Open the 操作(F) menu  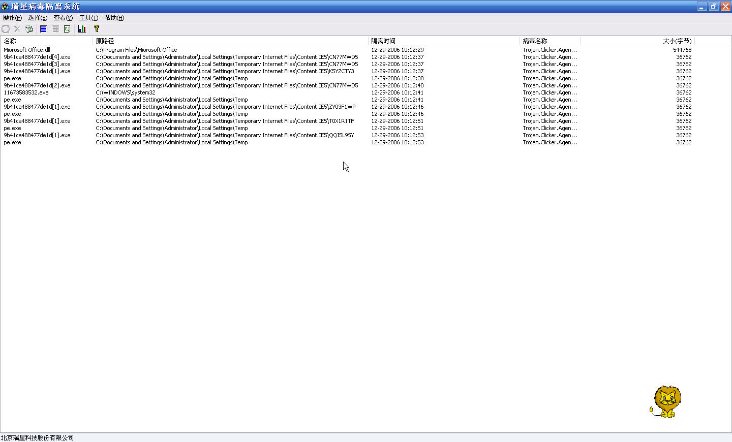pyautogui.click(x=12, y=18)
